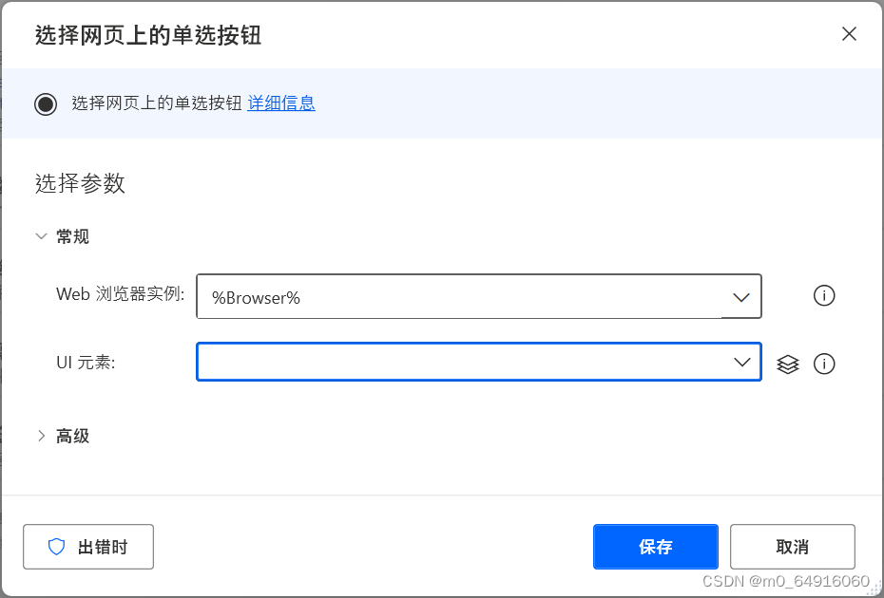Image resolution: width=884 pixels, height=598 pixels.
Task: Collapse the 常规 section
Action: pyautogui.click(x=41, y=235)
